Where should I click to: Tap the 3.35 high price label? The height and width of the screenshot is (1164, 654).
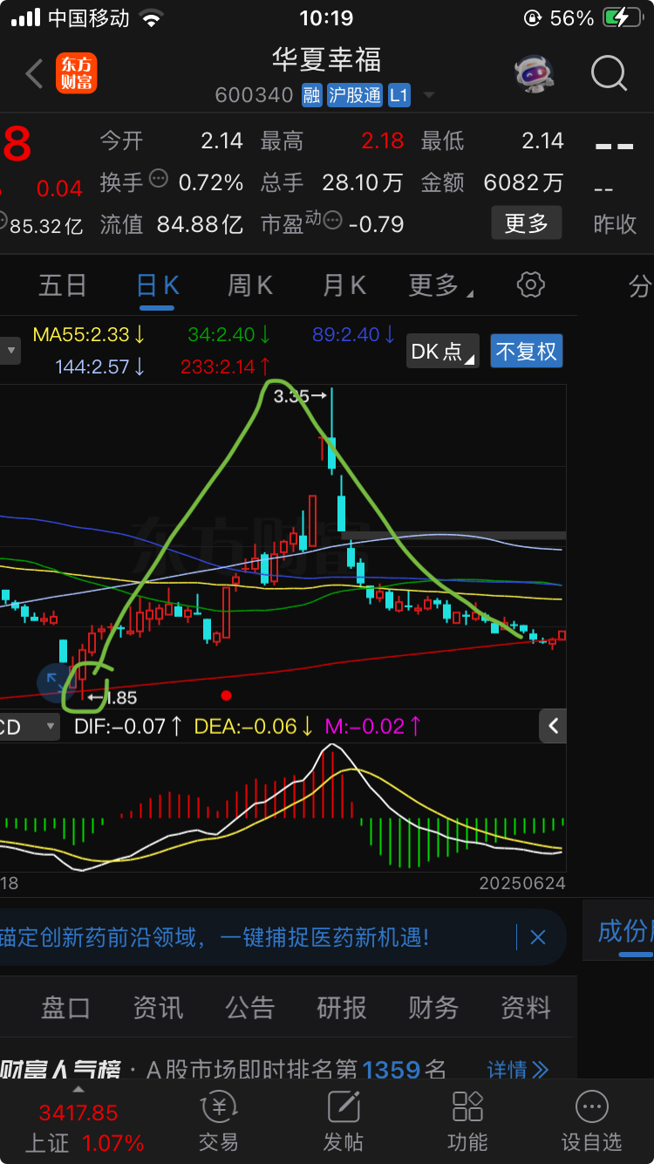291,396
